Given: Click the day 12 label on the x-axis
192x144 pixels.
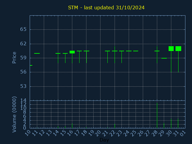Looking at the screenshot, I should [42, 133].
